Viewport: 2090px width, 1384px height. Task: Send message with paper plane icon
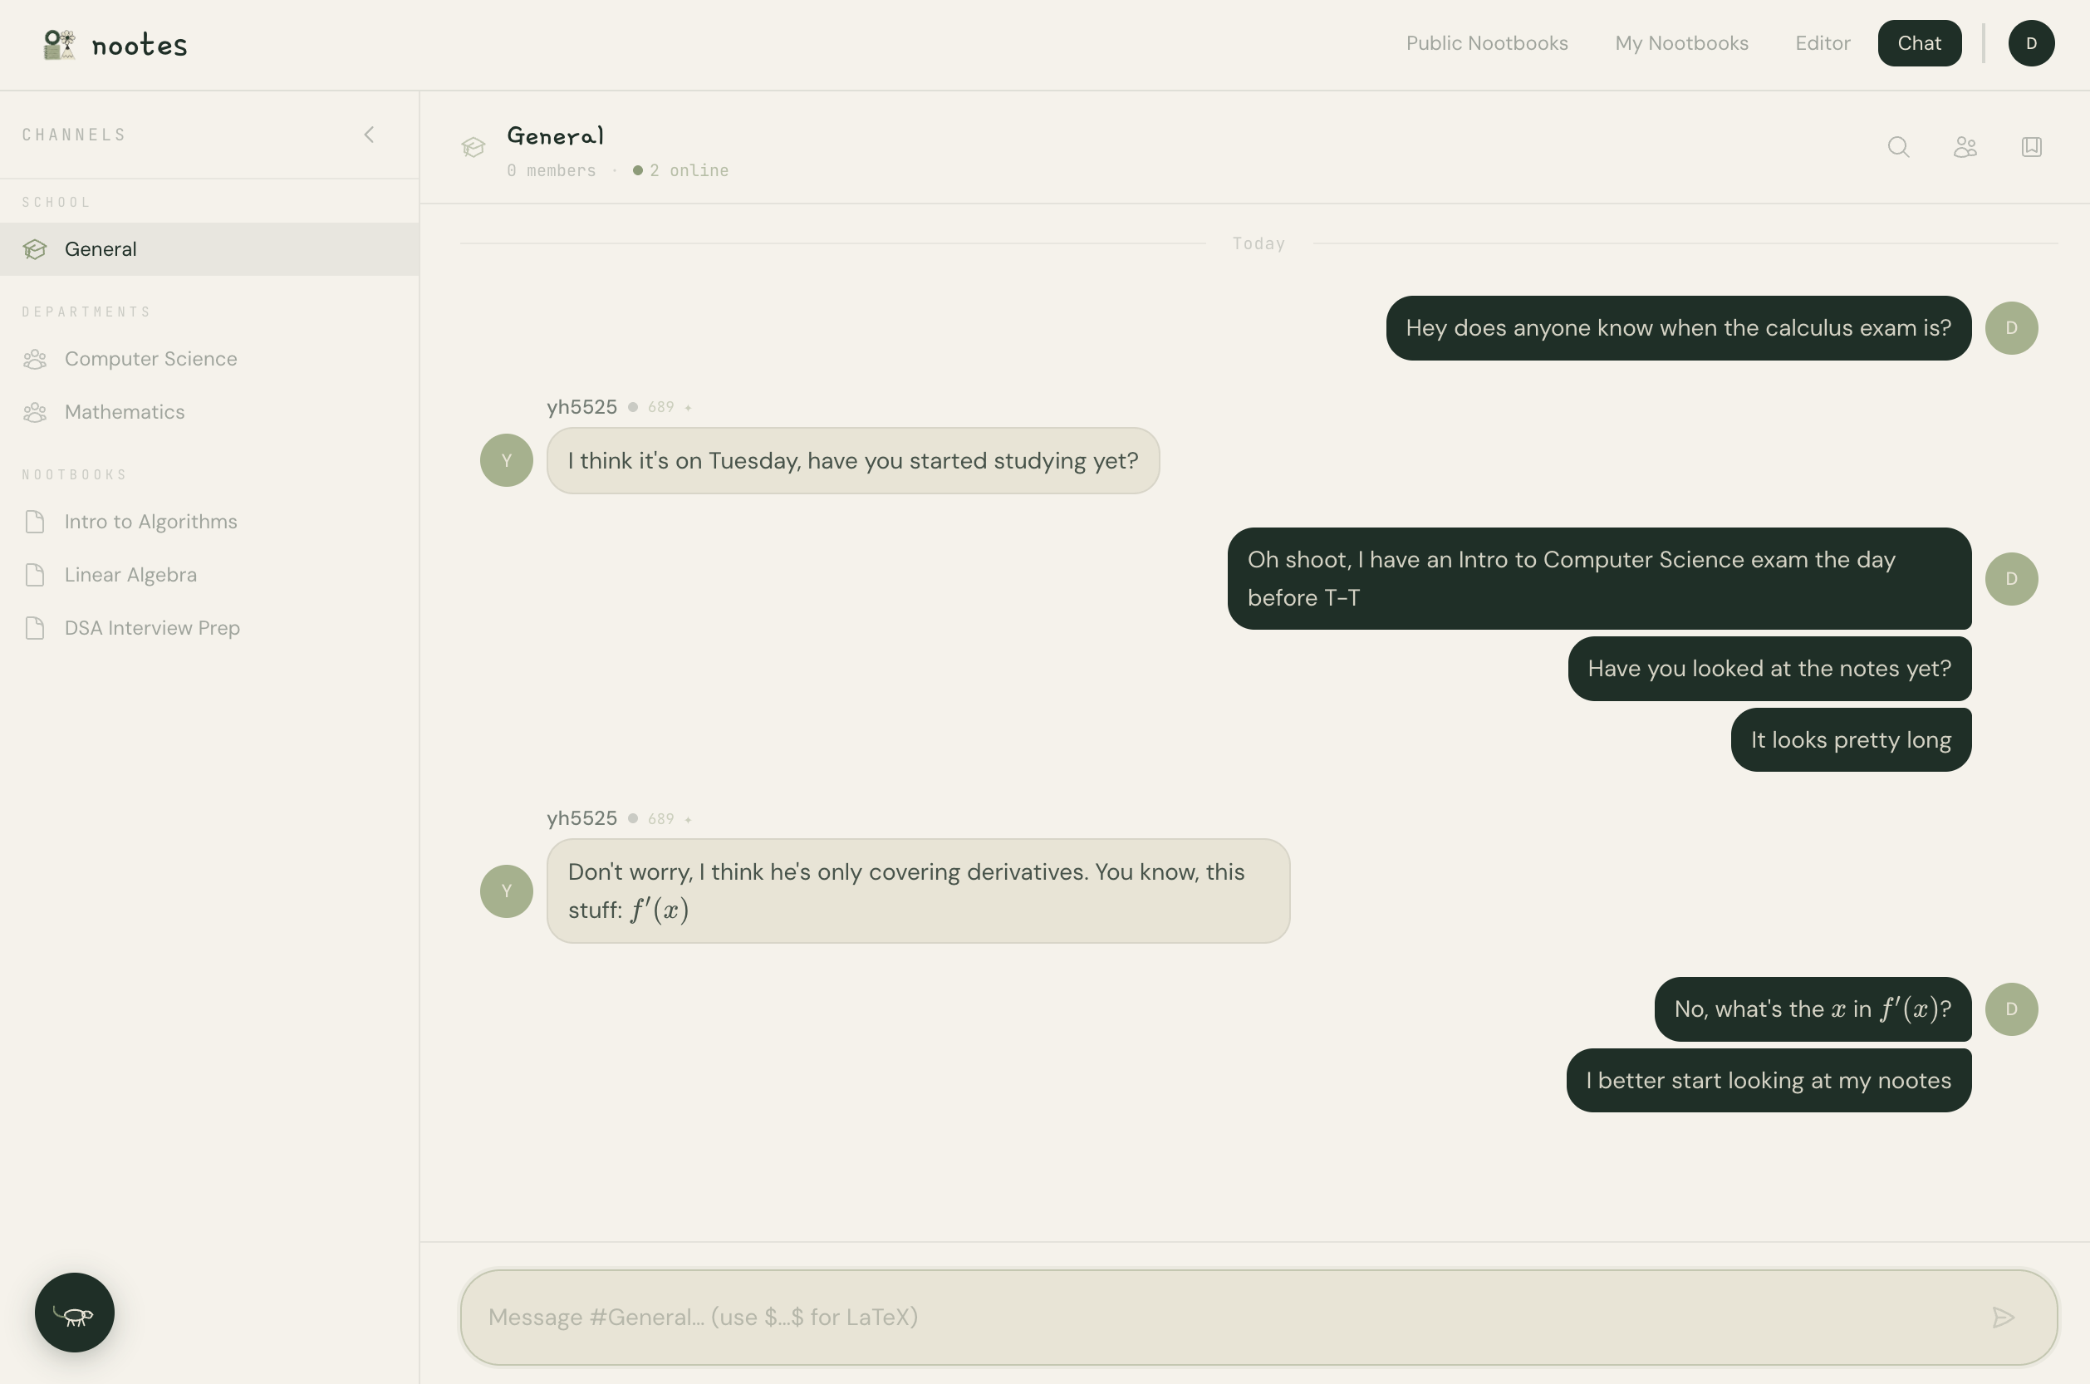(2003, 1318)
